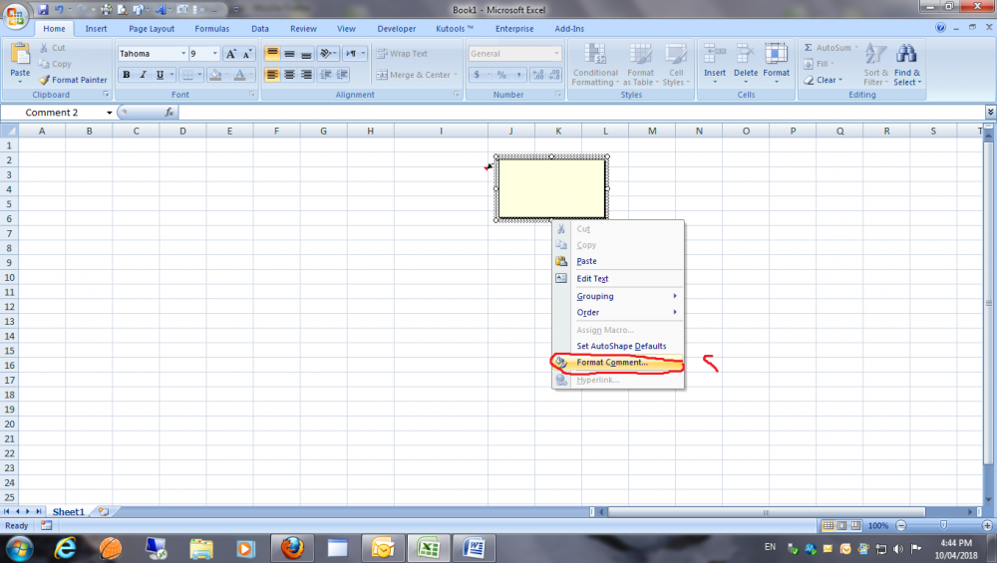The image size is (997, 563).
Task: Open Firefox from the taskbar
Action: tap(291, 548)
